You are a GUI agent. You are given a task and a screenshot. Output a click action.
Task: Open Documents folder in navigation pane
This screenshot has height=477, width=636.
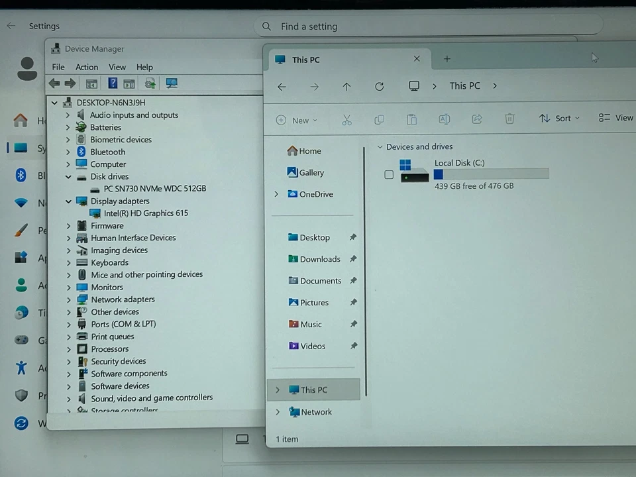point(315,281)
